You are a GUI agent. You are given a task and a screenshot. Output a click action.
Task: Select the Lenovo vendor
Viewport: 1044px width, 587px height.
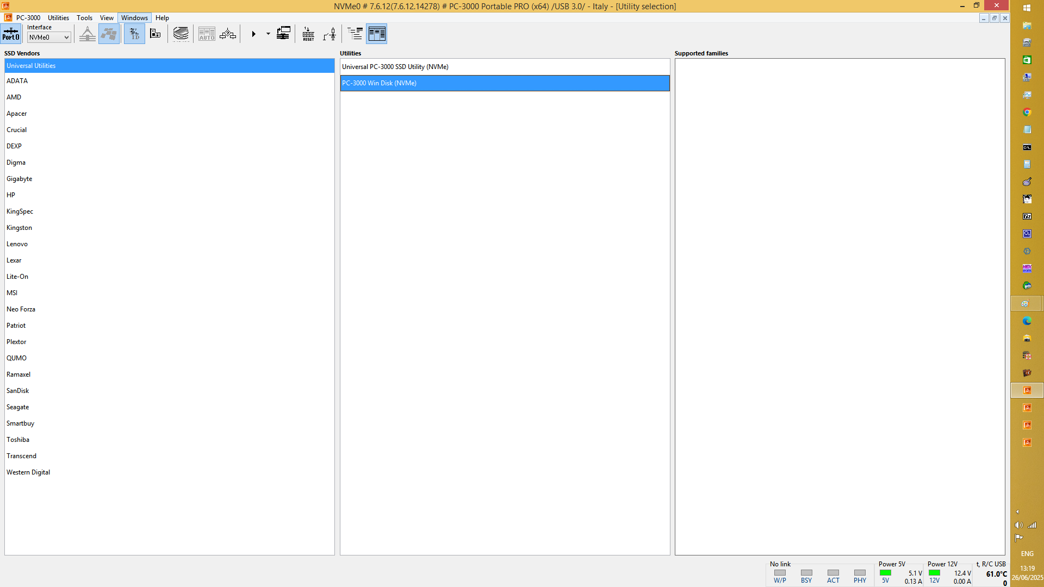[x=169, y=244]
